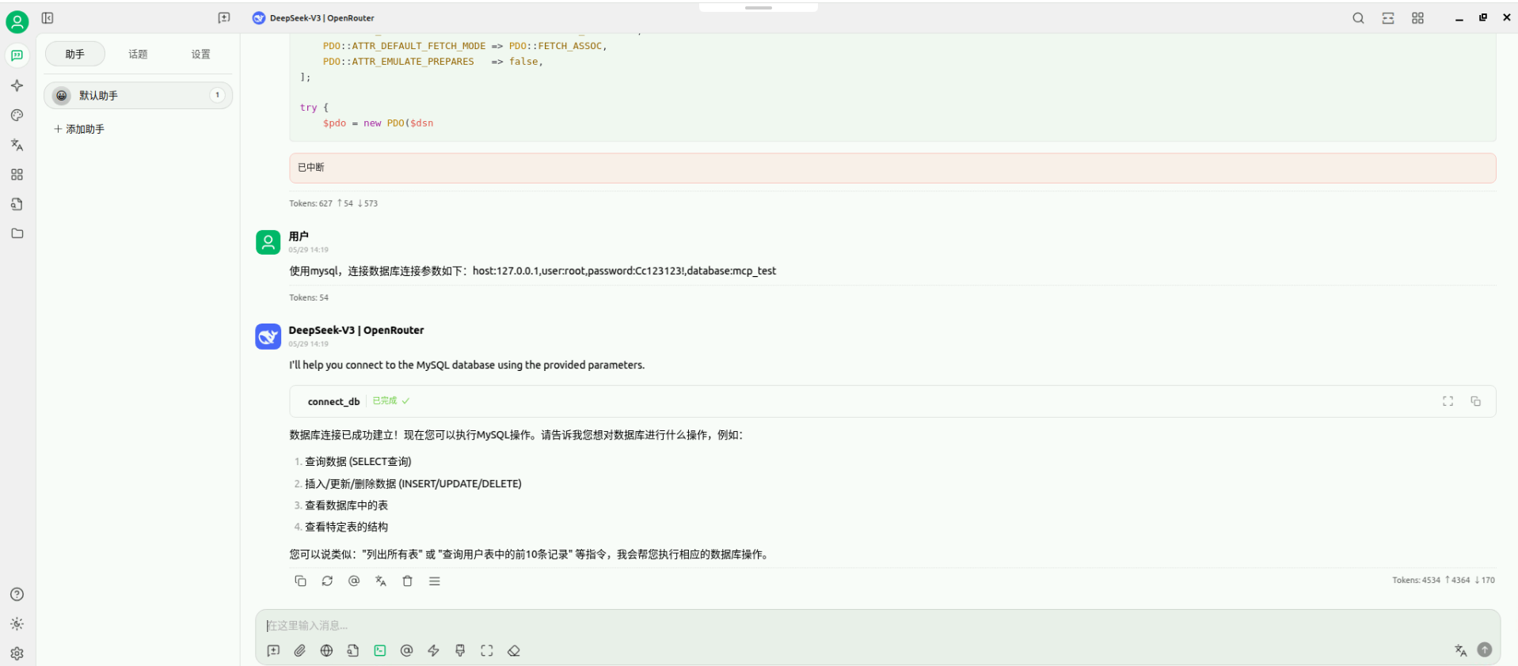
Task: Regenerate the assistant's reply
Action: point(327,581)
